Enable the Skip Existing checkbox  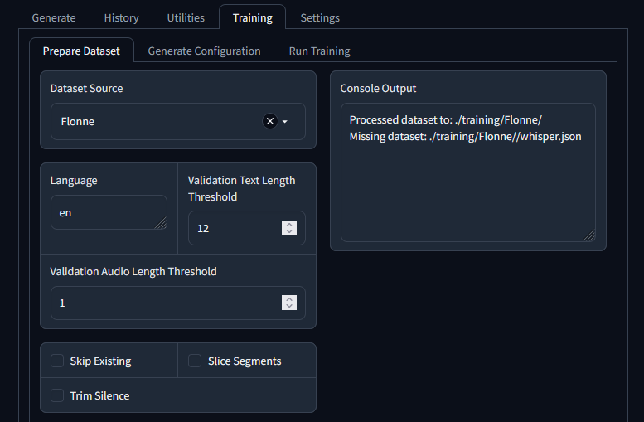57,361
